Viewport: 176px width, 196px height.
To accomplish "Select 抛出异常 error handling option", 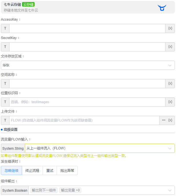I will [67, 170].
